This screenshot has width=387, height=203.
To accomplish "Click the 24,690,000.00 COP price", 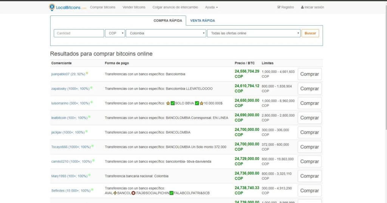I will point(247,117).
